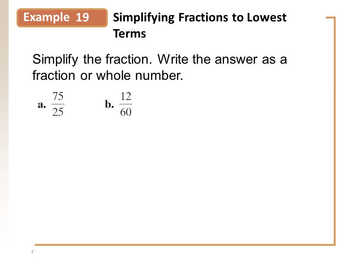The height and width of the screenshot is (259, 346).
Task: Select the word Terms in the title
Action: (x=129, y=34)
